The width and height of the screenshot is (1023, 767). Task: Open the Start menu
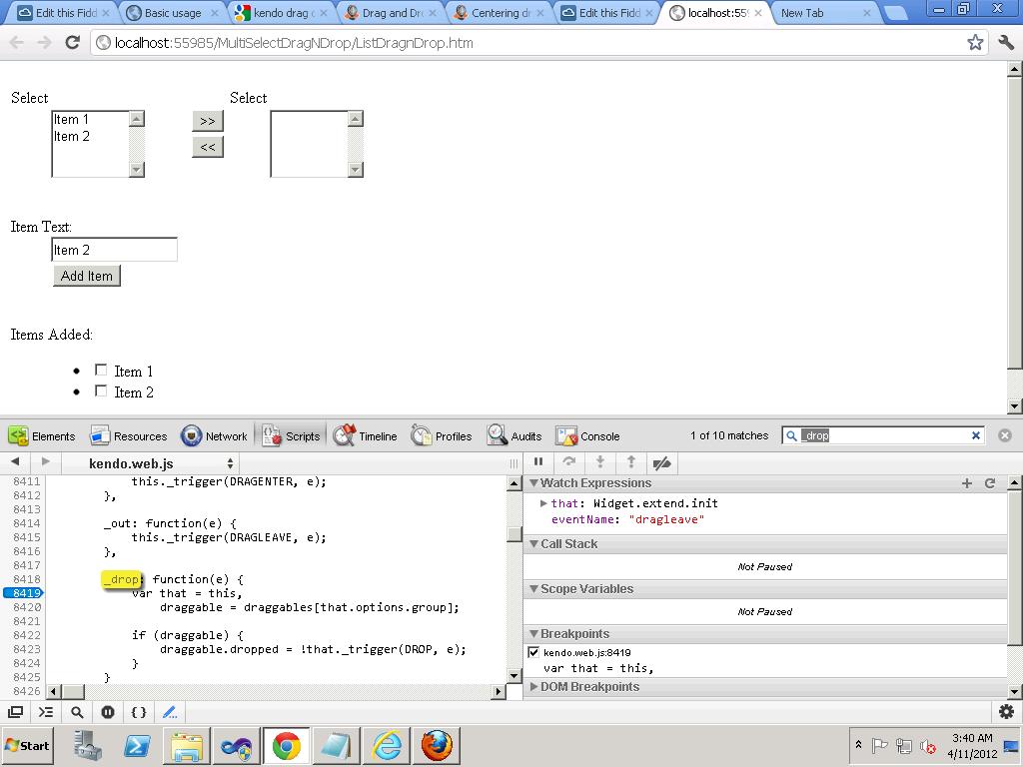tap(27, 745)
